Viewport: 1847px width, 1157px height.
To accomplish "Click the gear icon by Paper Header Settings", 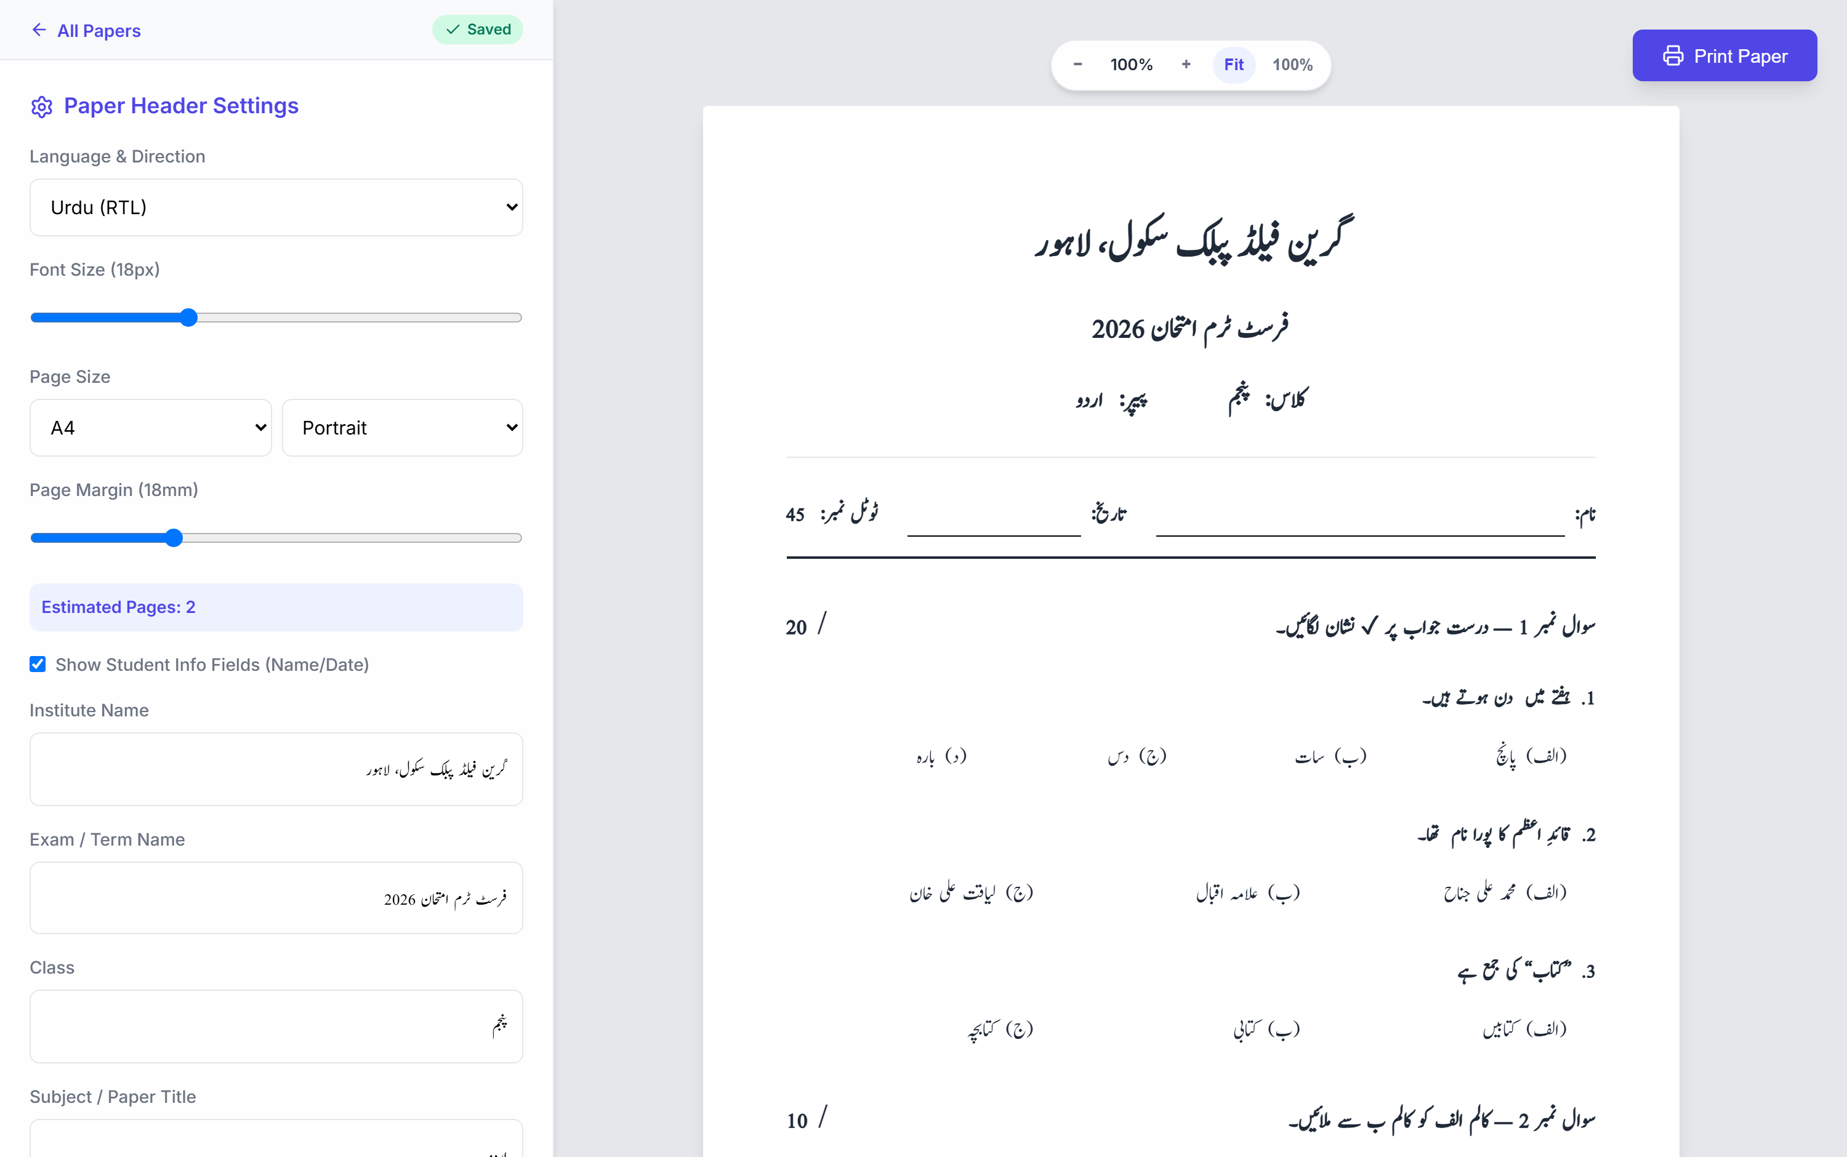I will (41, 106).
